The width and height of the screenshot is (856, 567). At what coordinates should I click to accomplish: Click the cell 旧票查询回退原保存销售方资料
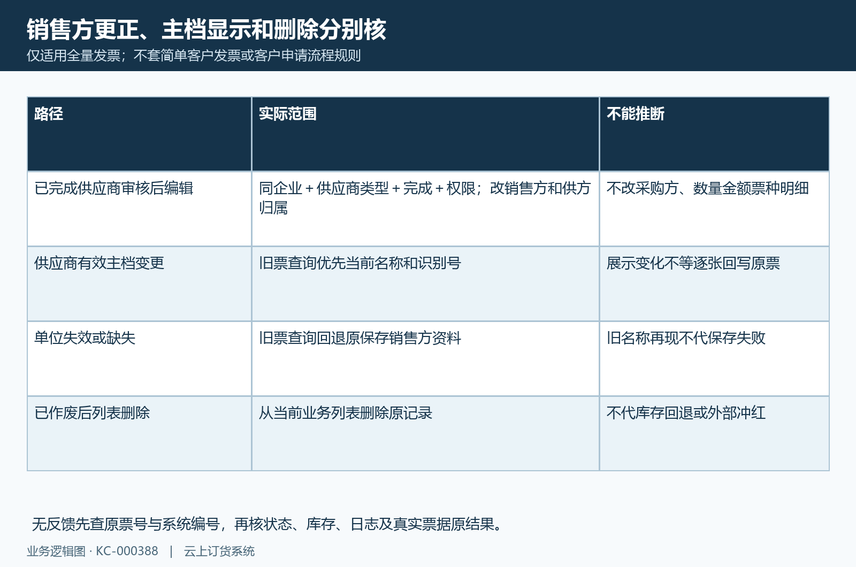425,359
